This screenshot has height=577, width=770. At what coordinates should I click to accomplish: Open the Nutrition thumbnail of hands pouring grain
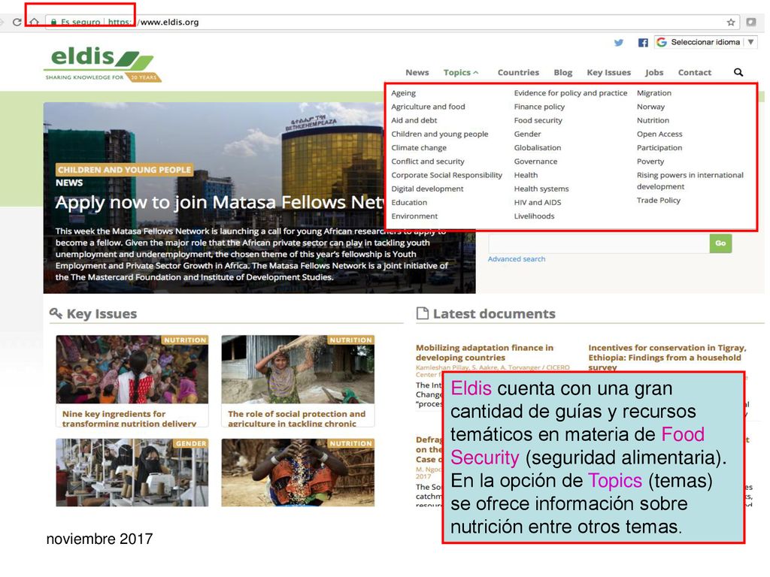[x=298, y=473]
